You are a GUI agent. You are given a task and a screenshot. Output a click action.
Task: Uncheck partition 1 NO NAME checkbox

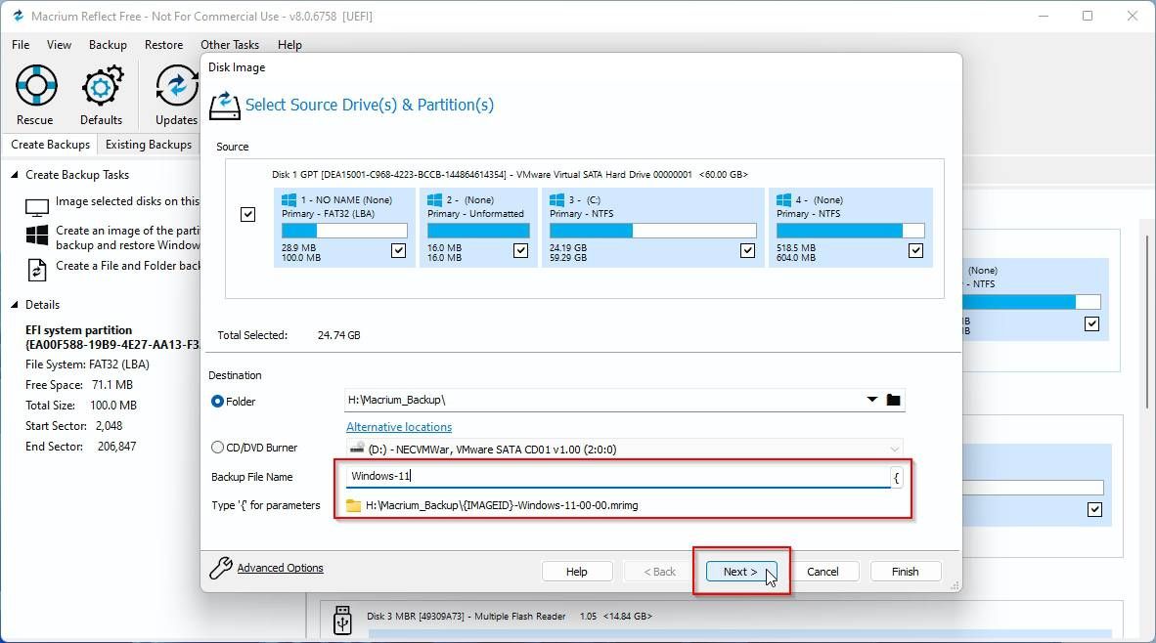tap(398, 250)
